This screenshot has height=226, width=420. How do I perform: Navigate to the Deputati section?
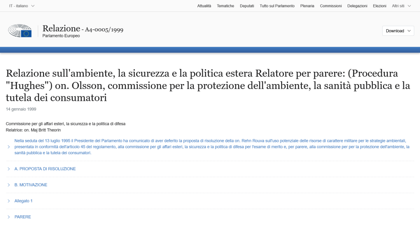click(x=247, y=6)
